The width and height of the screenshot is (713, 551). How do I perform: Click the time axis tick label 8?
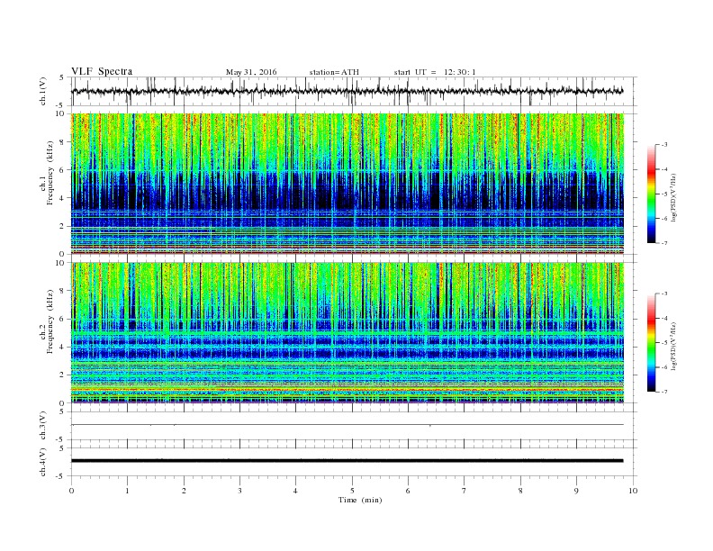[520, 491]
